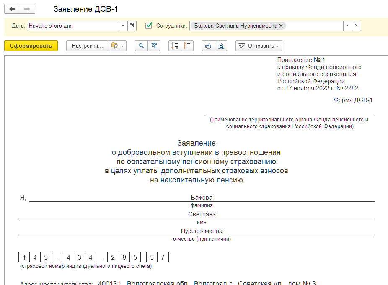The height and width of the screenshot is (285, 388).
Task: Click the SNILS digit box '3'
Action: [80, 257]
